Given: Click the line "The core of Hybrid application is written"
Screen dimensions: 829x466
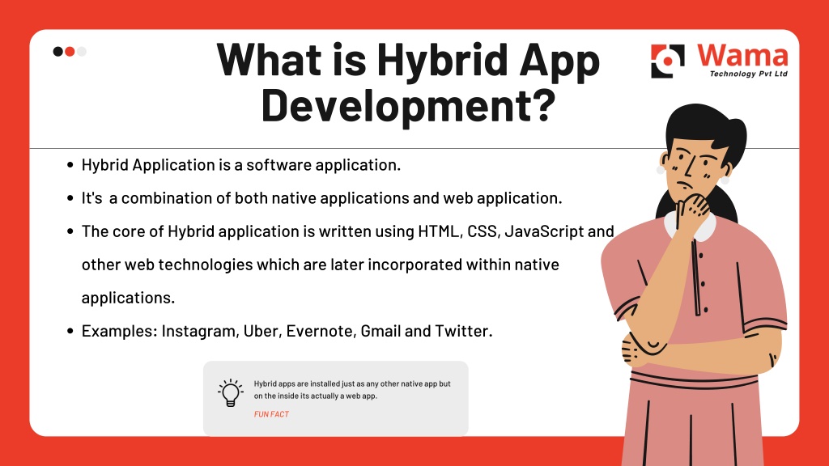Looking at the screenshot, I should [x=348, y=231].
